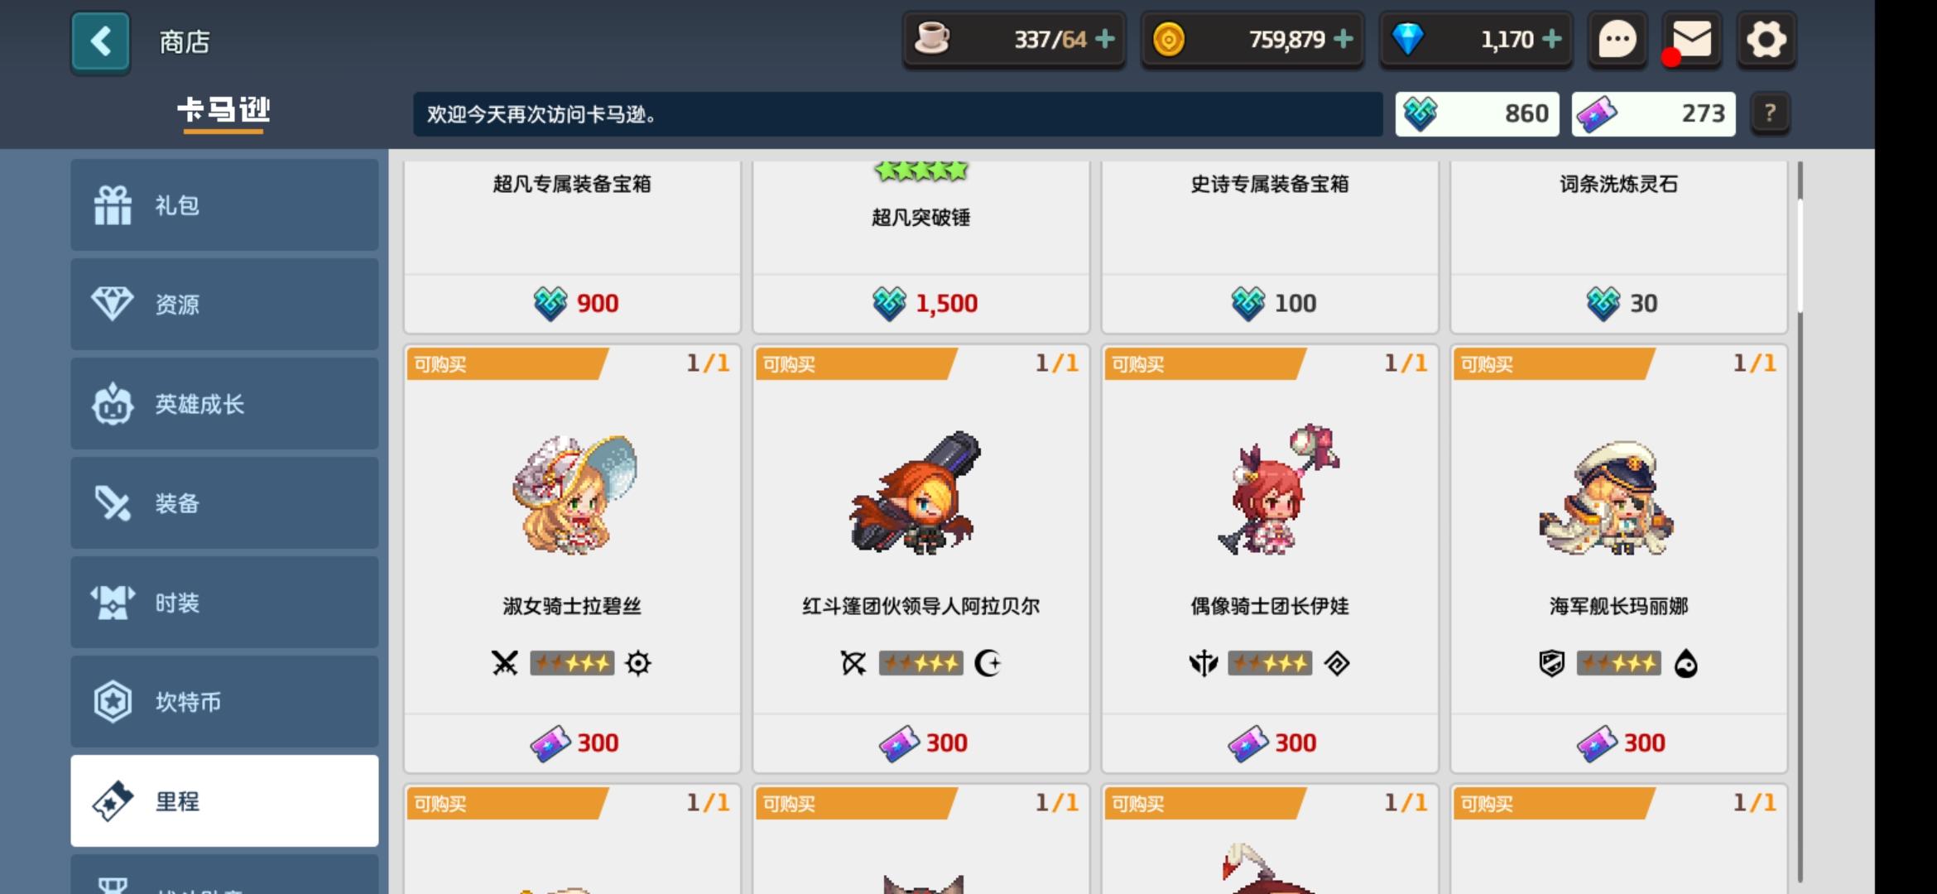The height and width of the screenshot is (894, 1937).
Task: Open the 装备 sidebar category
Action: (x=224, y=503)
